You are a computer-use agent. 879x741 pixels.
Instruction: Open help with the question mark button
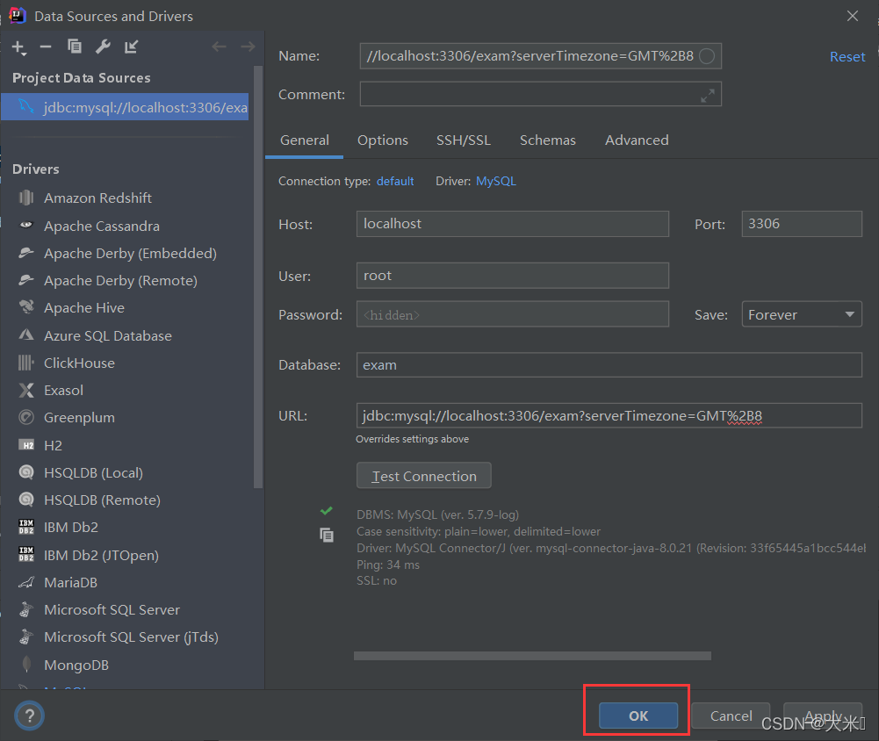click(29, 716)
